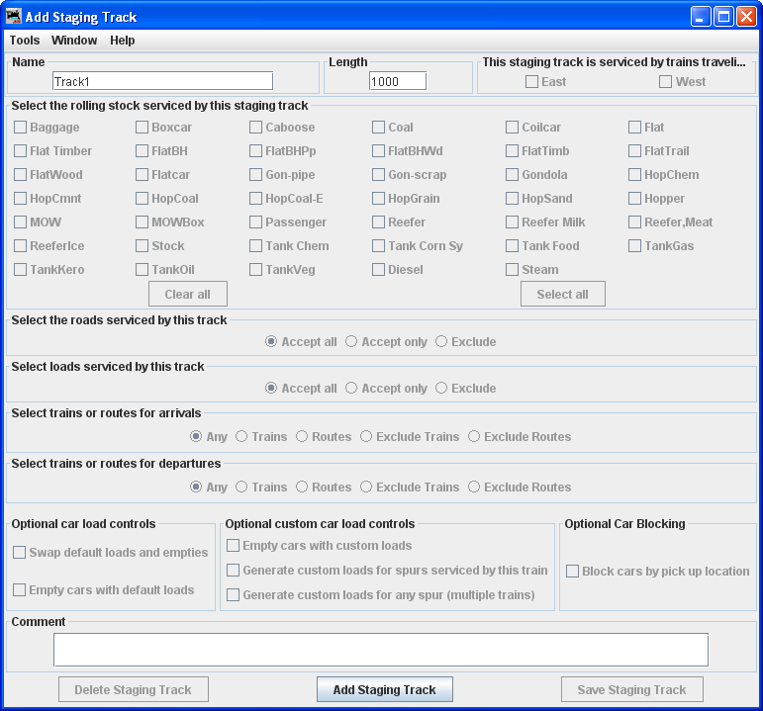Viewport: 763px width, 711px height.
Task: Toggle the Diesel checkbox
Action: tap(379, 270)
